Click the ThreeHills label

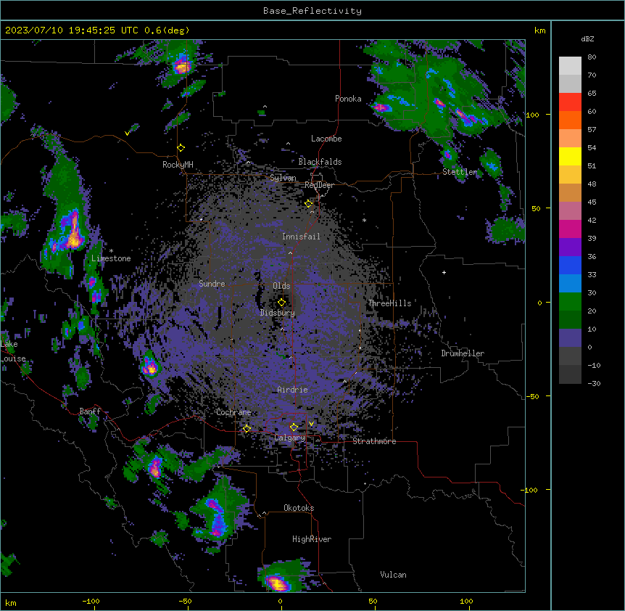point(390,303)
